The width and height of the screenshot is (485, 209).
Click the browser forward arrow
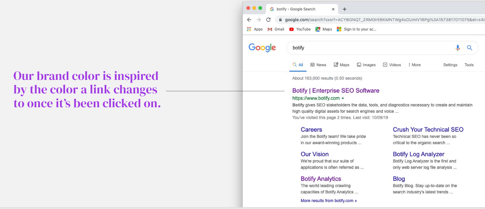pyautogui.click(x=259, y=20)
